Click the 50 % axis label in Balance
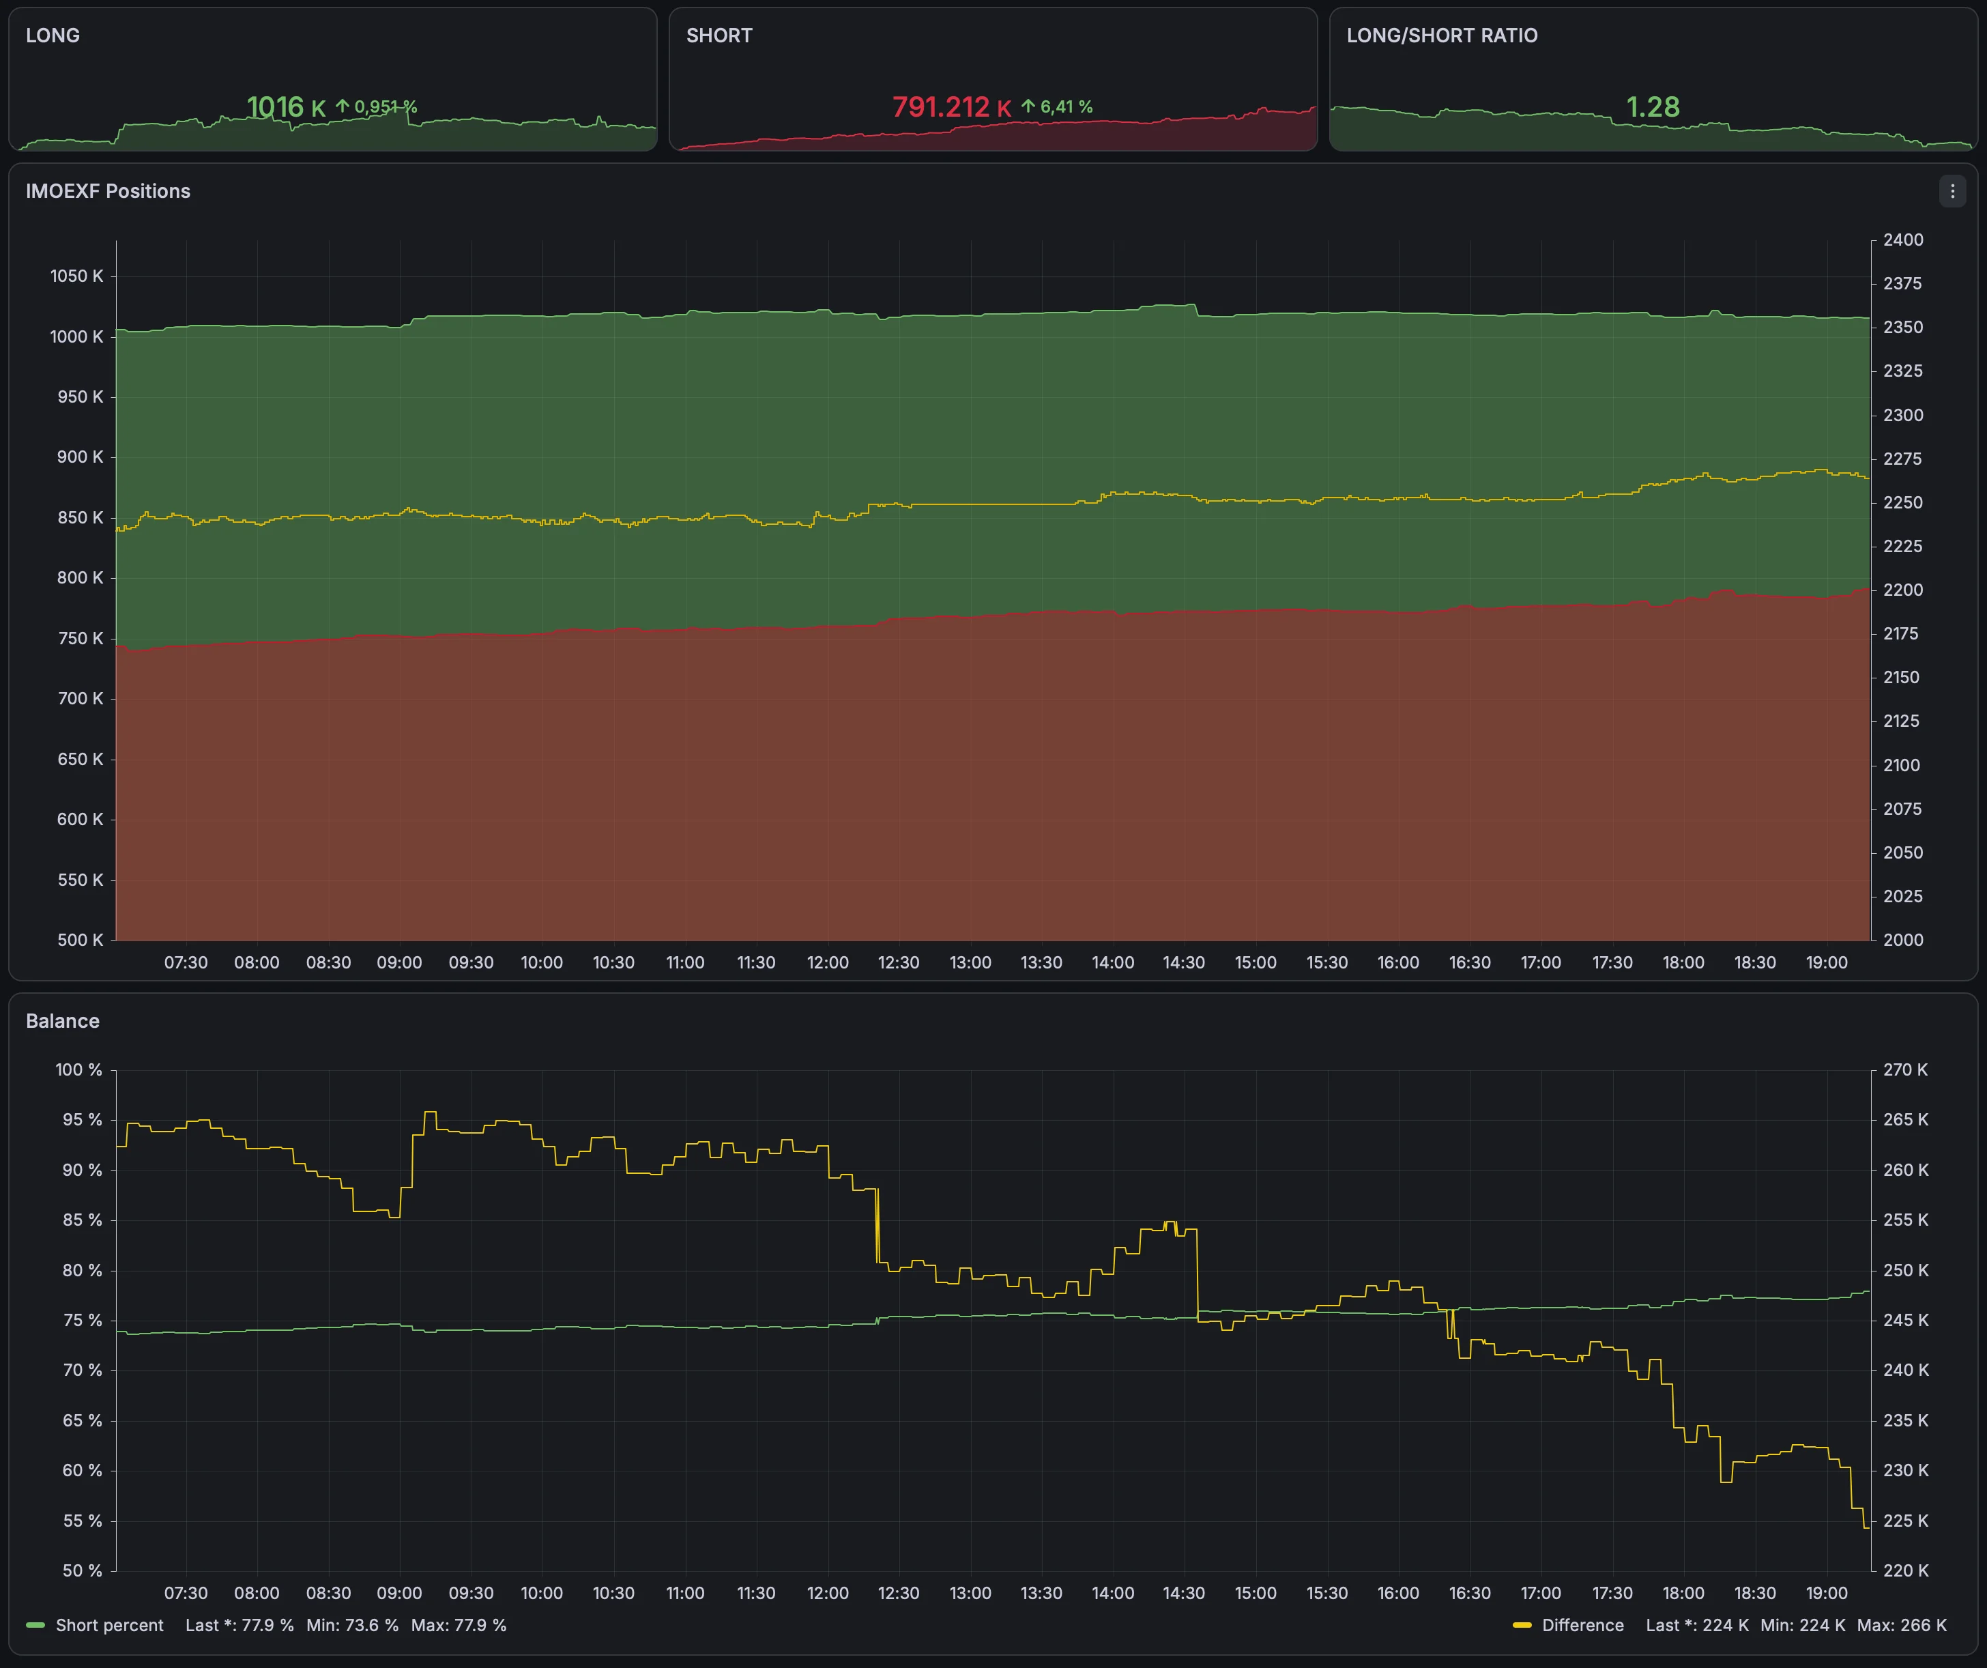Screen dimensions: 1987x1668 83,1570
